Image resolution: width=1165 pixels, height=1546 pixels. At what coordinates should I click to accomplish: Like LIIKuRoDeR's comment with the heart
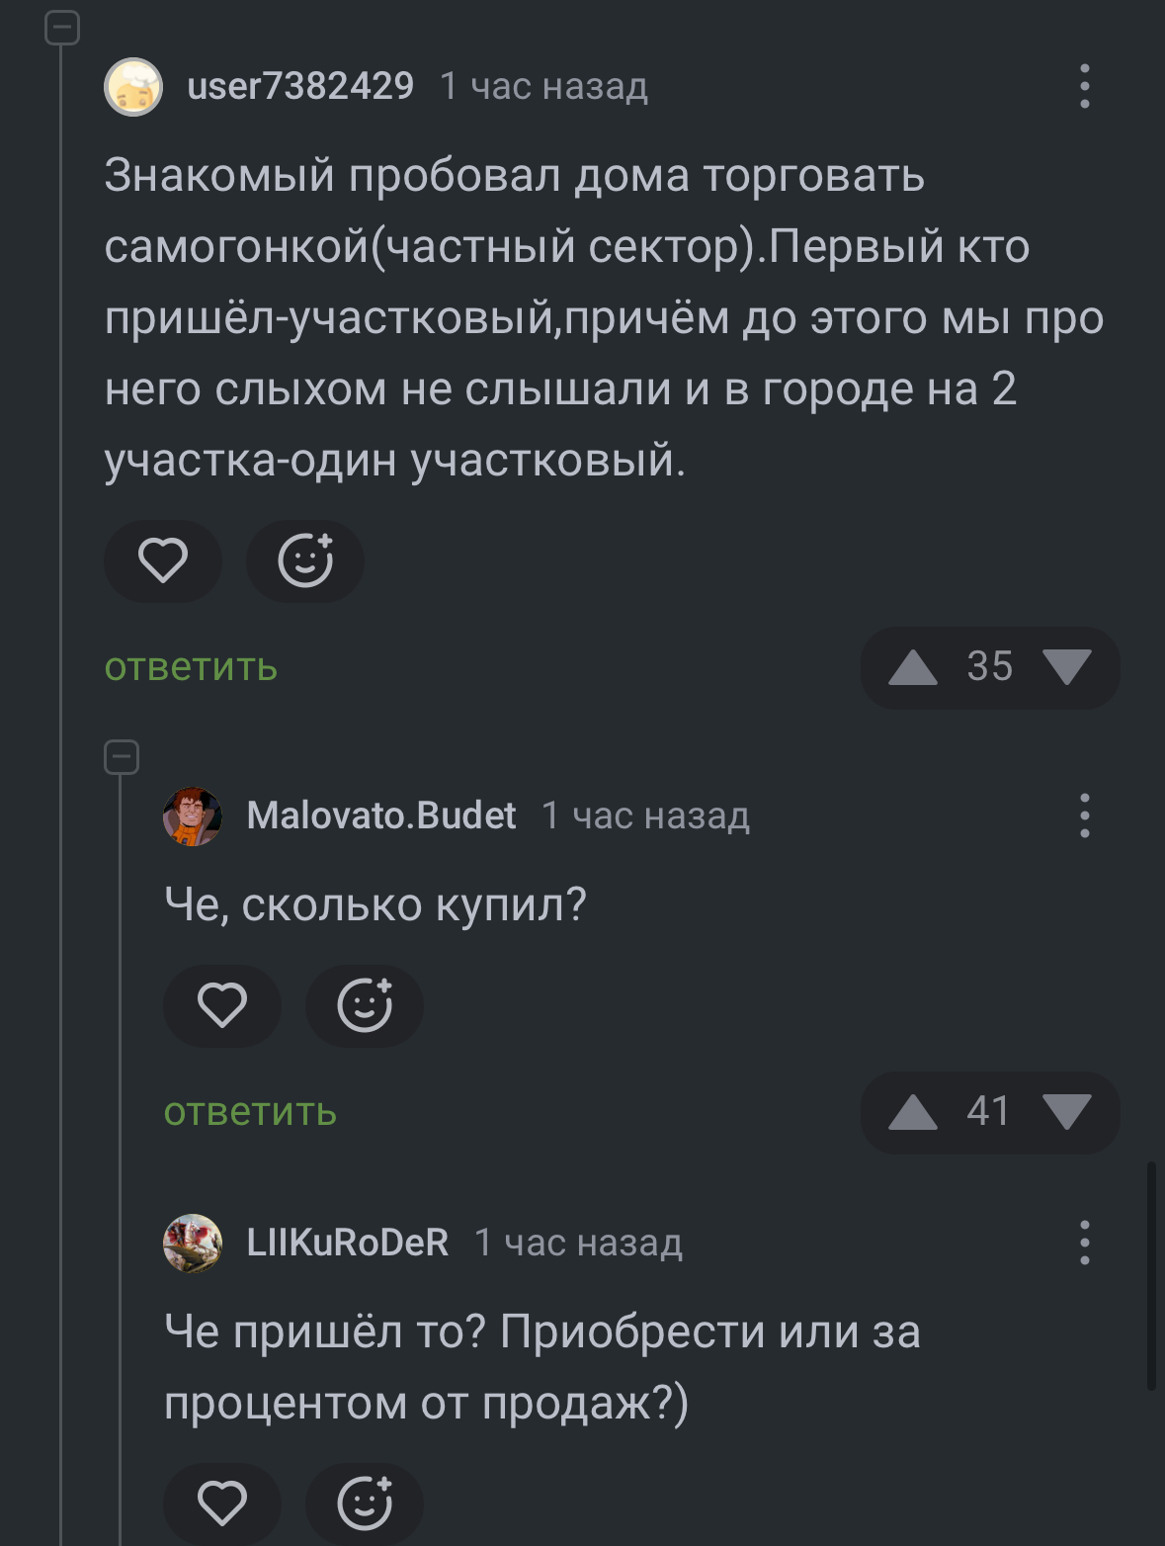[x=222, y=1503]
